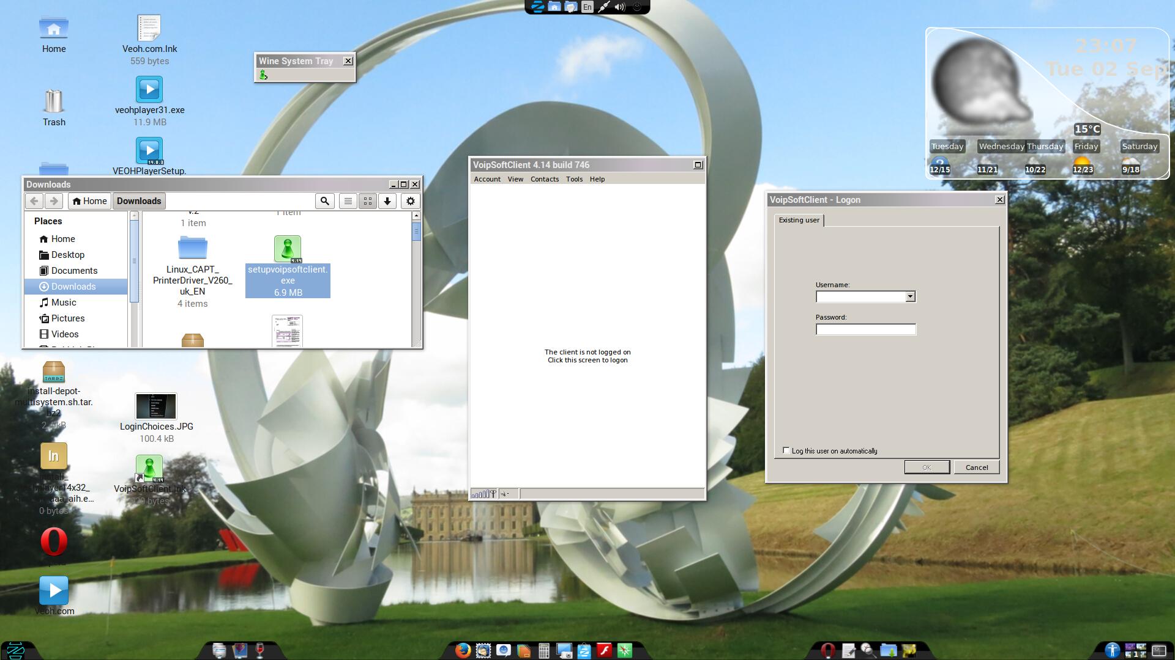Click the Firefox icon in the dock
The height and width of the screenshot is (660, 1175).
463,650
